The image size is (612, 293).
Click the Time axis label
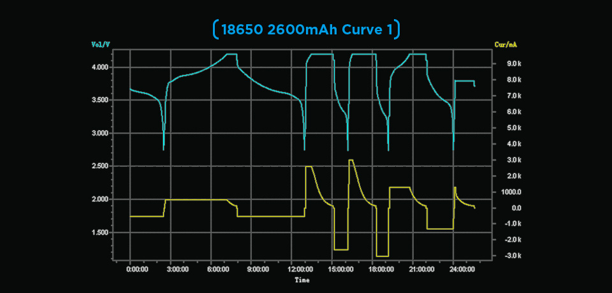tap(302, 280)
